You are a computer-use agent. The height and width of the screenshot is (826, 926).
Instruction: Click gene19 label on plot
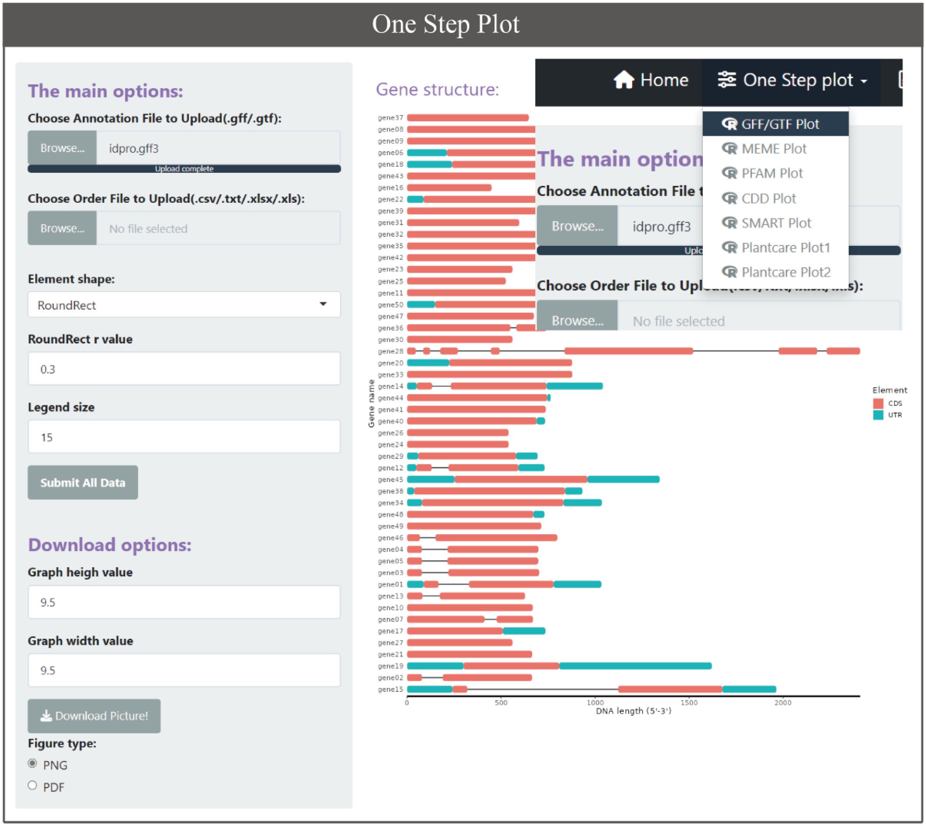(390, 666)
